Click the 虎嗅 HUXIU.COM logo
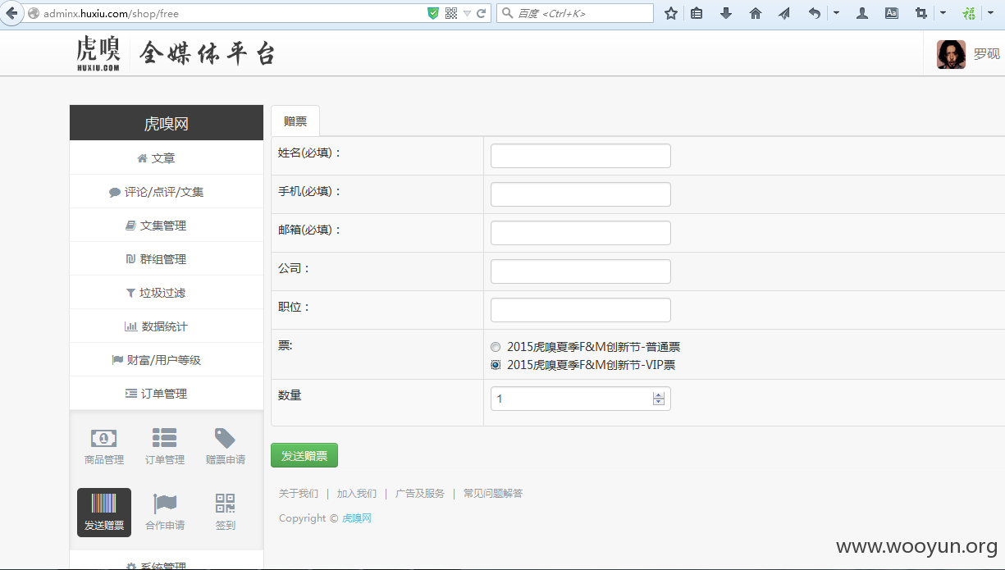The width and height of the screenshot is (1005, 570). click(x=98, y=53)
